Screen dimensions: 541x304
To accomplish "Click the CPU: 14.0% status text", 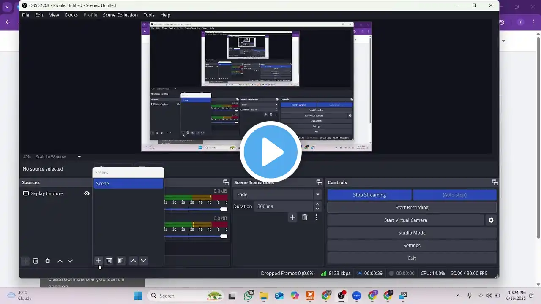I will click(x=433, y=273).
